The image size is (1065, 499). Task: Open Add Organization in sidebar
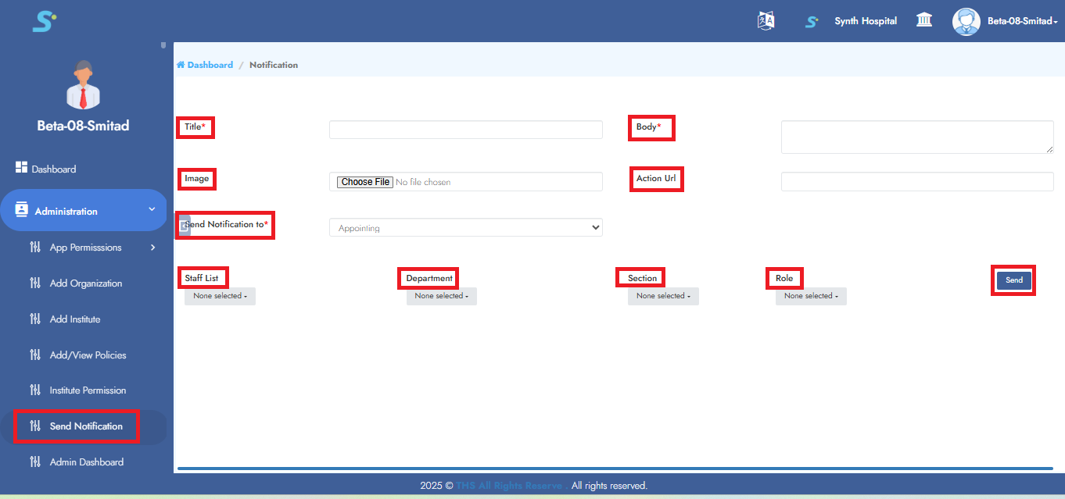[85, 283]
